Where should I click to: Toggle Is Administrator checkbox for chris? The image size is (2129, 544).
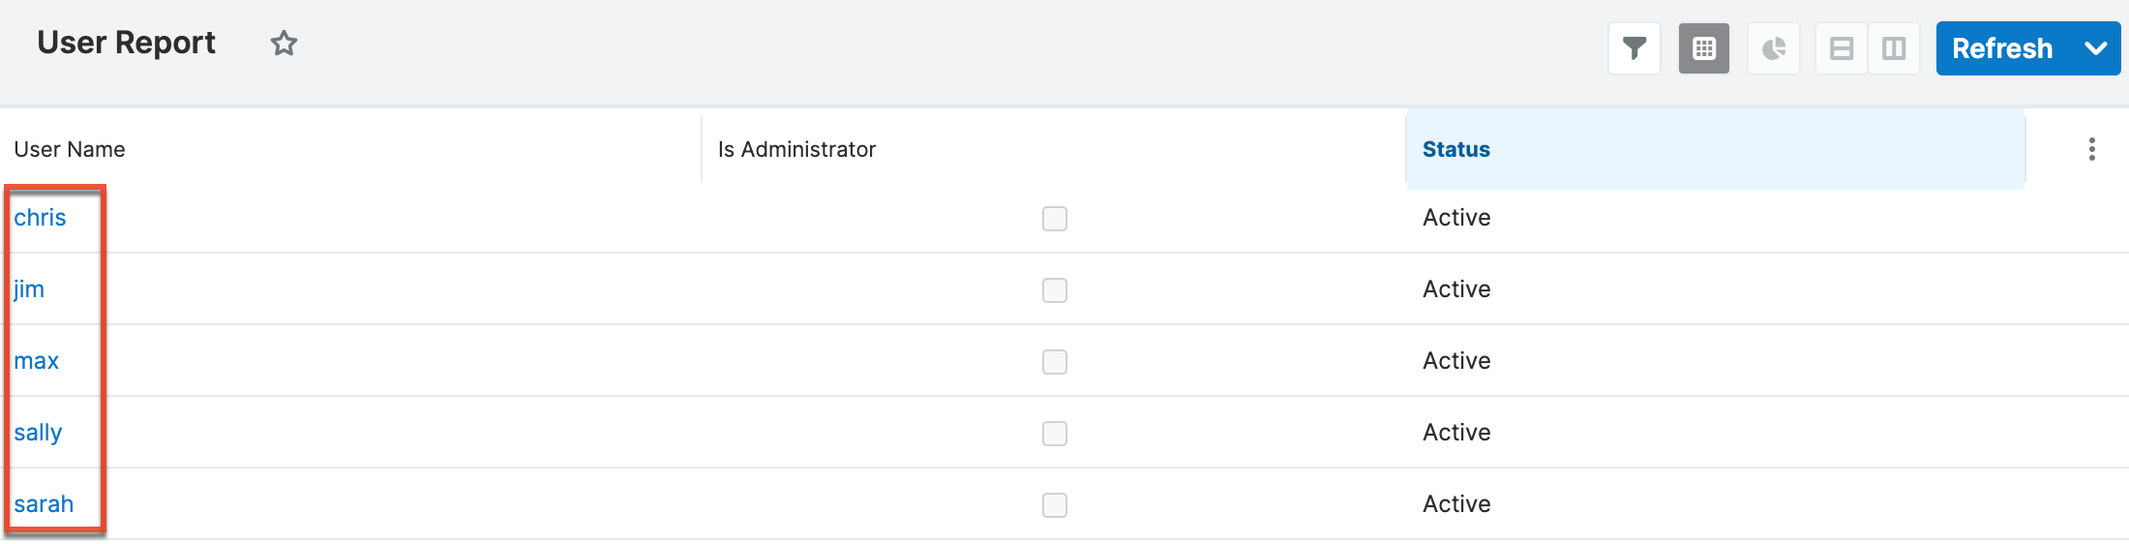point(1055,219)
